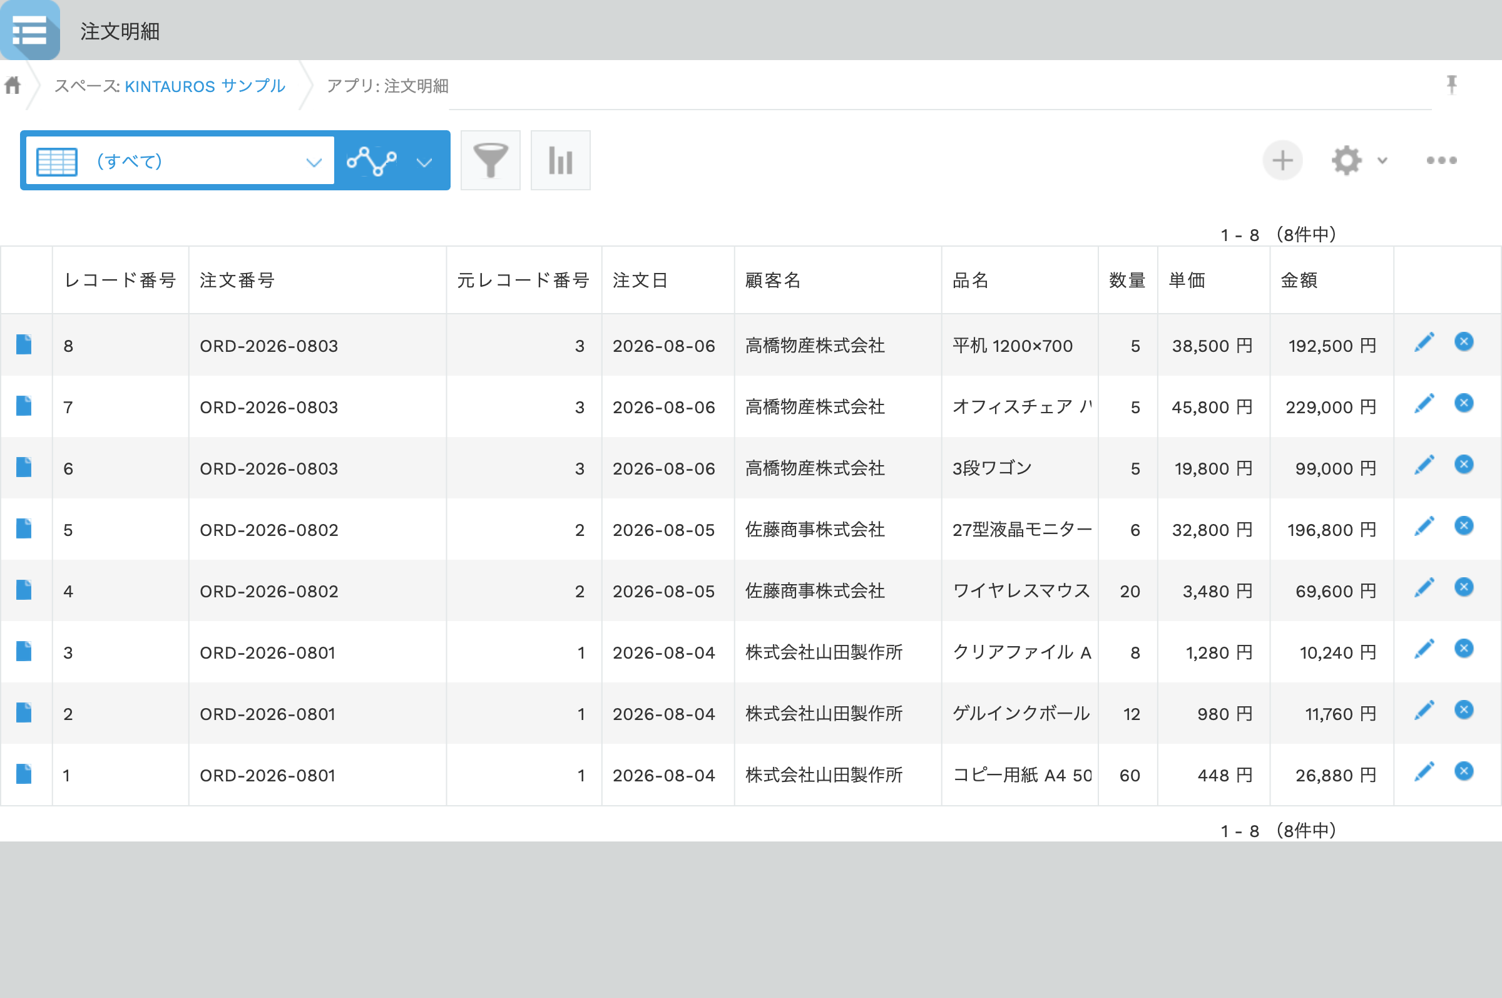This screenshot has height=998, width=1502.
Task: Delete record 7 with blue X
Action: pos(1464,403)
